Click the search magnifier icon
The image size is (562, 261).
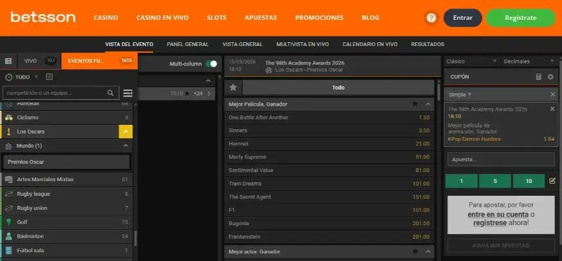point(110,93)
